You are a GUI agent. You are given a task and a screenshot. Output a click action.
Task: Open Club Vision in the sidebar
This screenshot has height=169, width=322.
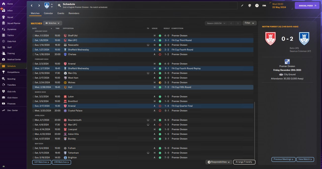[x=14, y=98]
